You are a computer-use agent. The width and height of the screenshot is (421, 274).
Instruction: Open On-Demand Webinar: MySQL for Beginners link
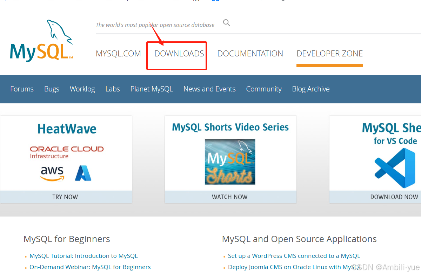point(90,267)
